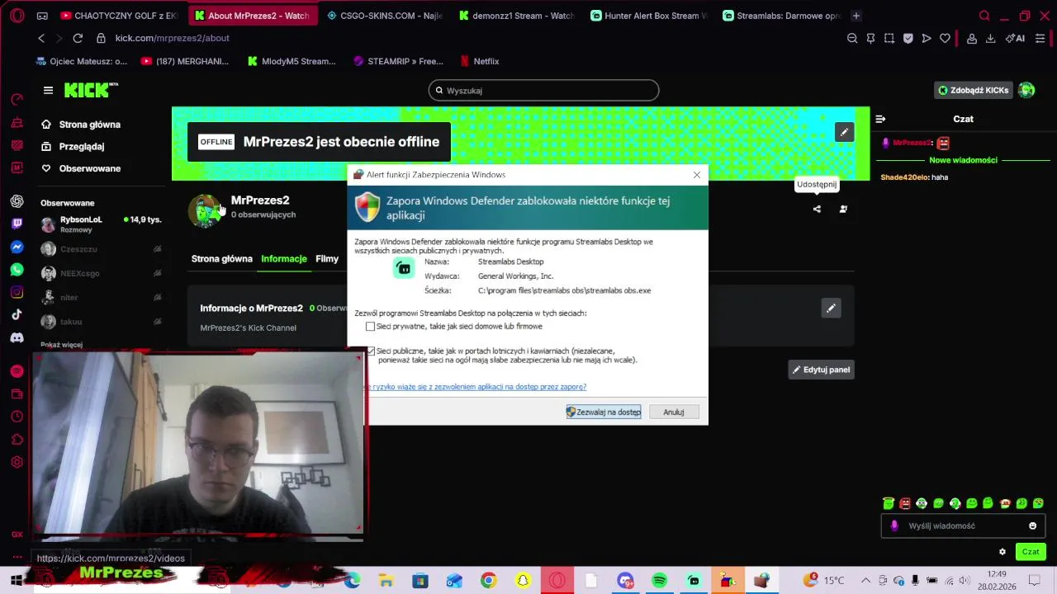Open the user avatar menu on Kick

(x=1026, y=90)
